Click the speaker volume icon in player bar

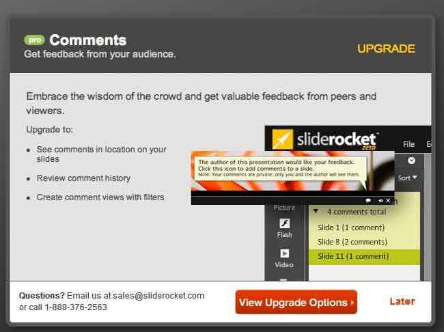tap(380, 201)
